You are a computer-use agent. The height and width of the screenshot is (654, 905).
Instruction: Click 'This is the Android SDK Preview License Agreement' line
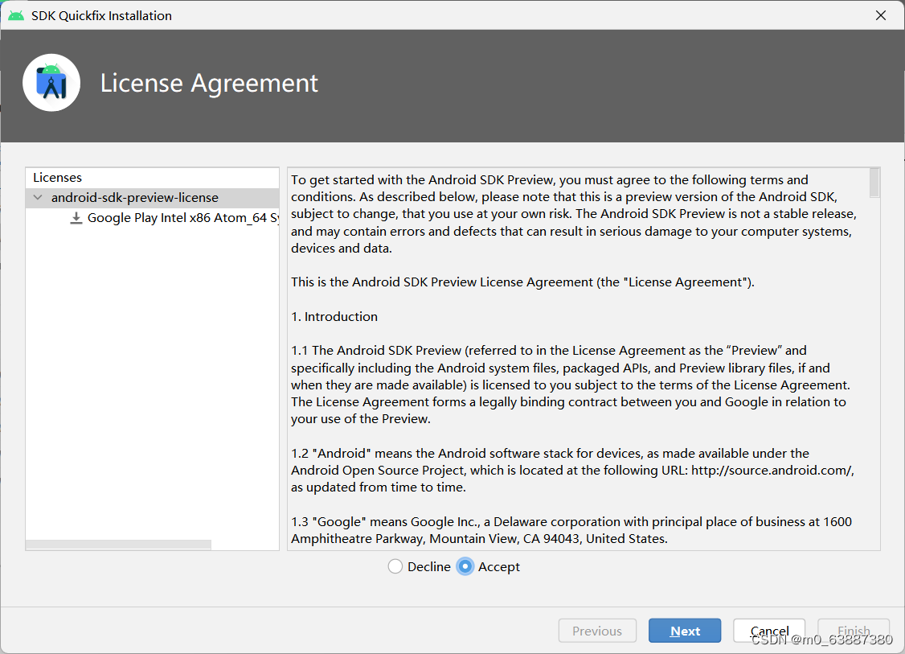pos(522,282)
